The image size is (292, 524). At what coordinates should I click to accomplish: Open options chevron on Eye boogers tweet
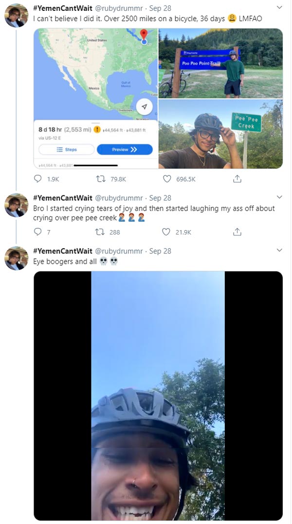[x=279, y=250]
